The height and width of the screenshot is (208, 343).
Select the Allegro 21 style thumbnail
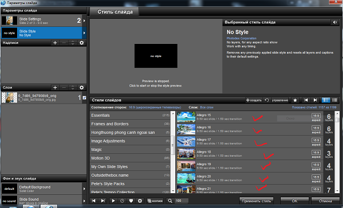point(186,189)
